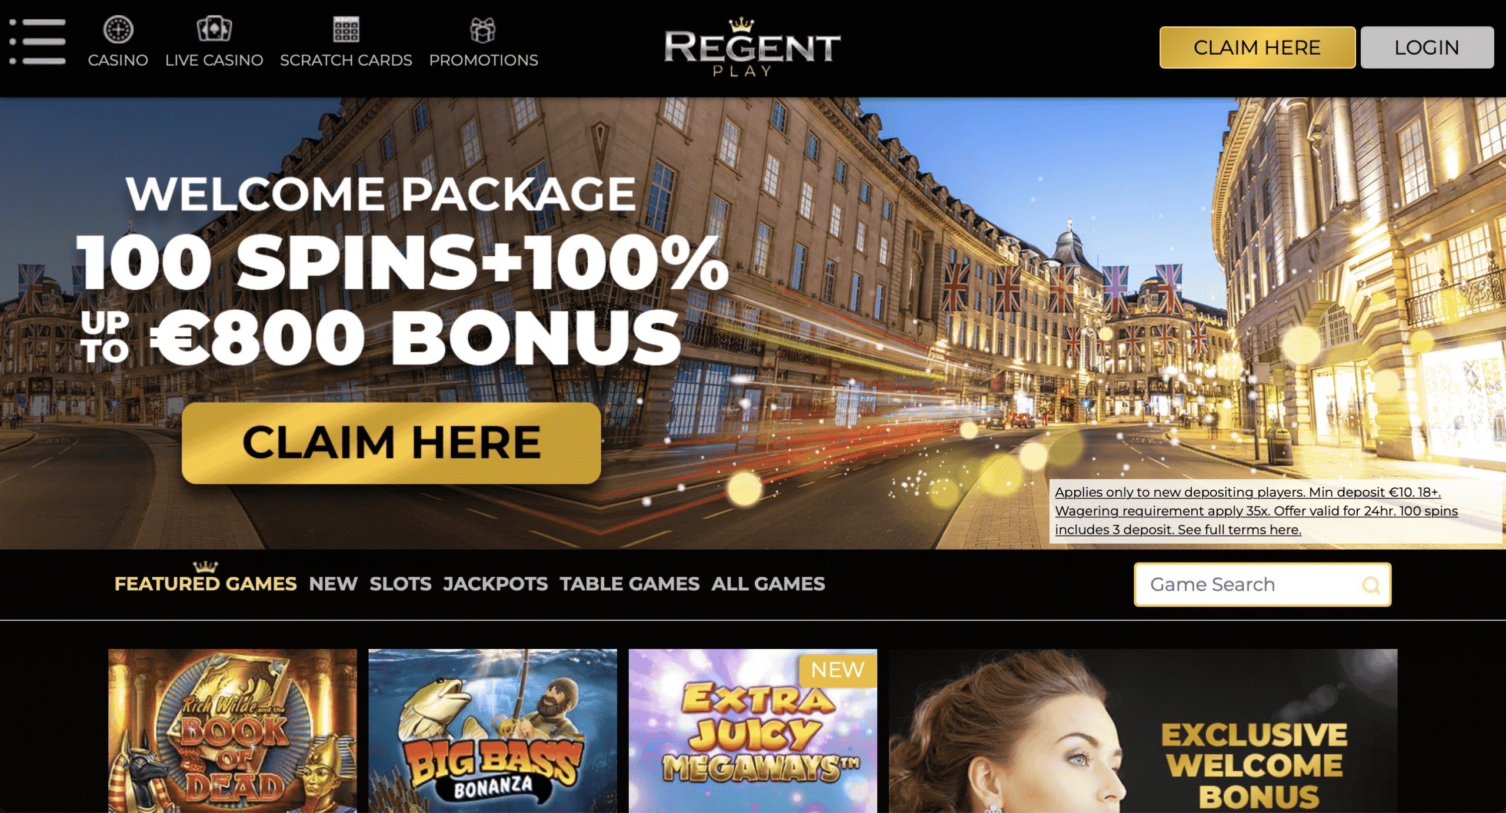Click the Login button
The height and width of the screenshot is (813, 1506).
coord(1427,48)
